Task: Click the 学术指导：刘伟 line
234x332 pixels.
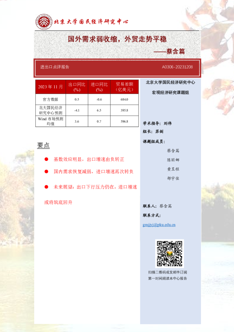Action: click(157, 123)
